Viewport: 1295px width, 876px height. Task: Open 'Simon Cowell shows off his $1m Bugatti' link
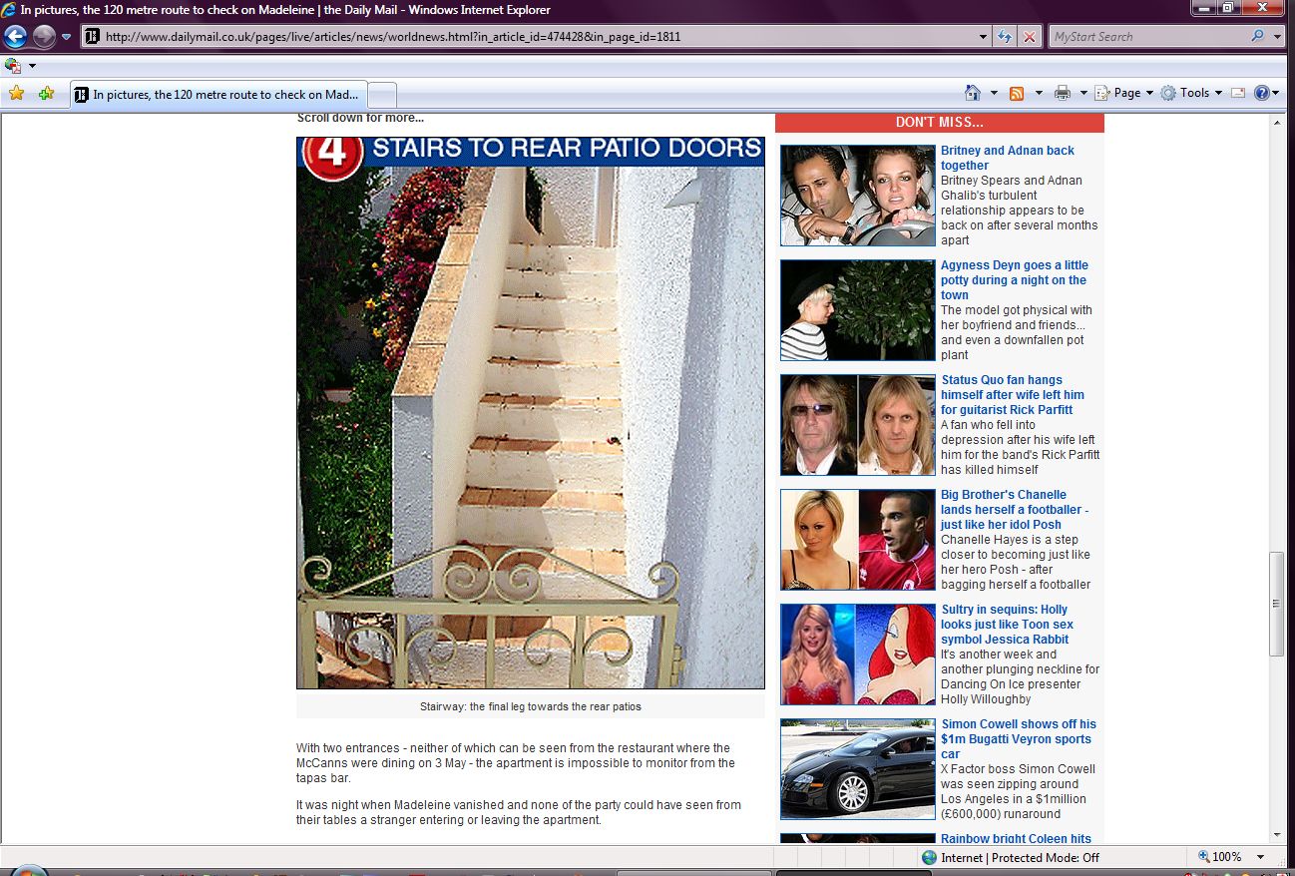1018,738
